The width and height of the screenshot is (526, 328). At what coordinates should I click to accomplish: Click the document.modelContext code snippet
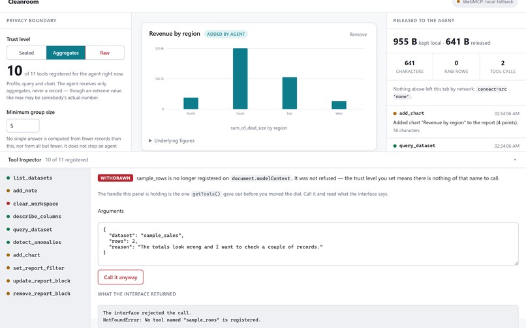coord(261,178)
